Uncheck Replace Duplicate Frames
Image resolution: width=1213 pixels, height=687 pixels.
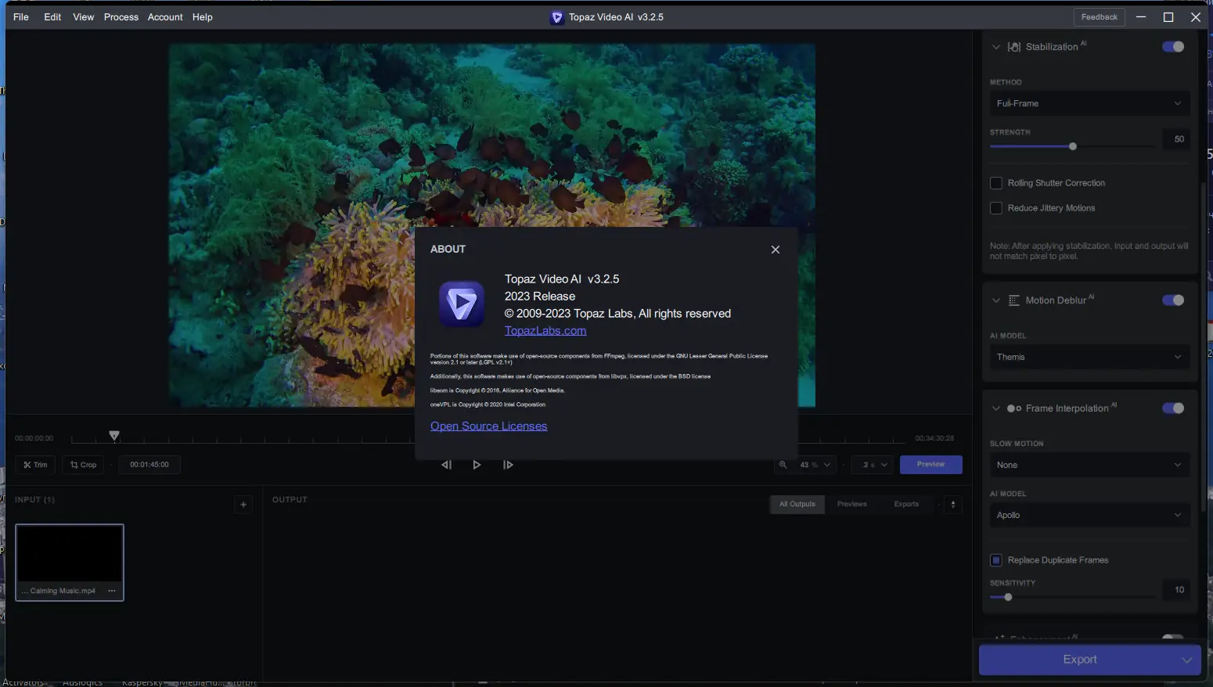point(996,560)
